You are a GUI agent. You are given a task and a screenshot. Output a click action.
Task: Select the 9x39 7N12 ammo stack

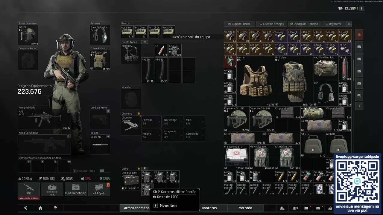[268, 36]
